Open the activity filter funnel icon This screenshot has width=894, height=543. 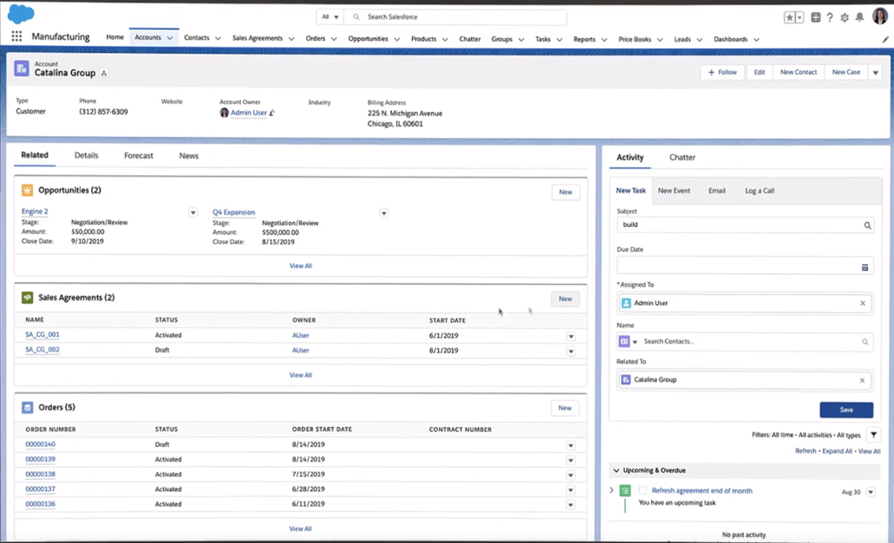pos(873,435)
